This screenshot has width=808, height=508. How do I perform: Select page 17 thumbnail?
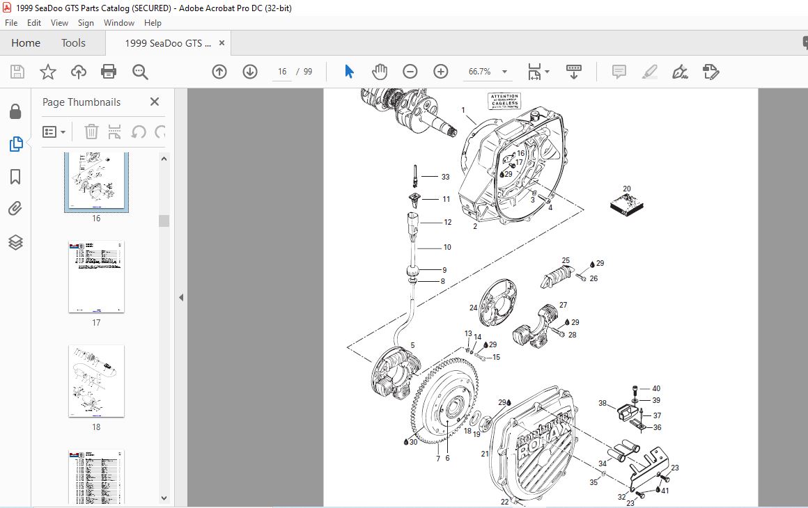click(x=96, y=277)
